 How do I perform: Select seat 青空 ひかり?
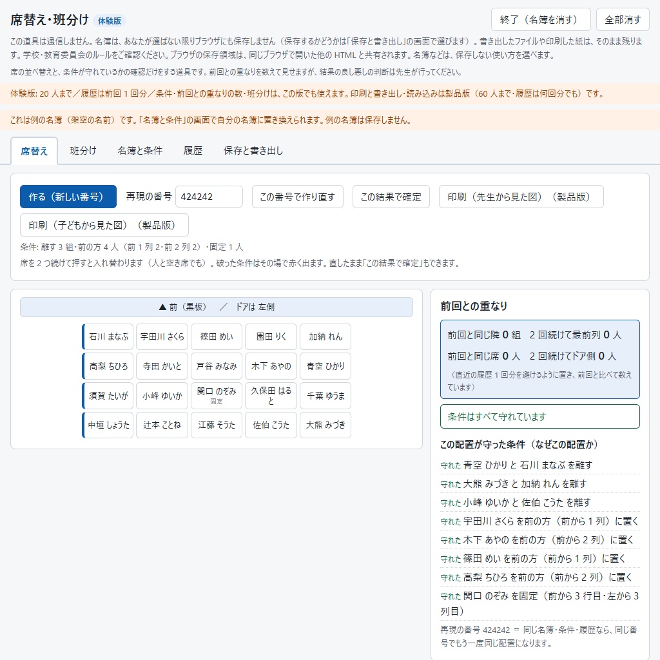point(325,366)
